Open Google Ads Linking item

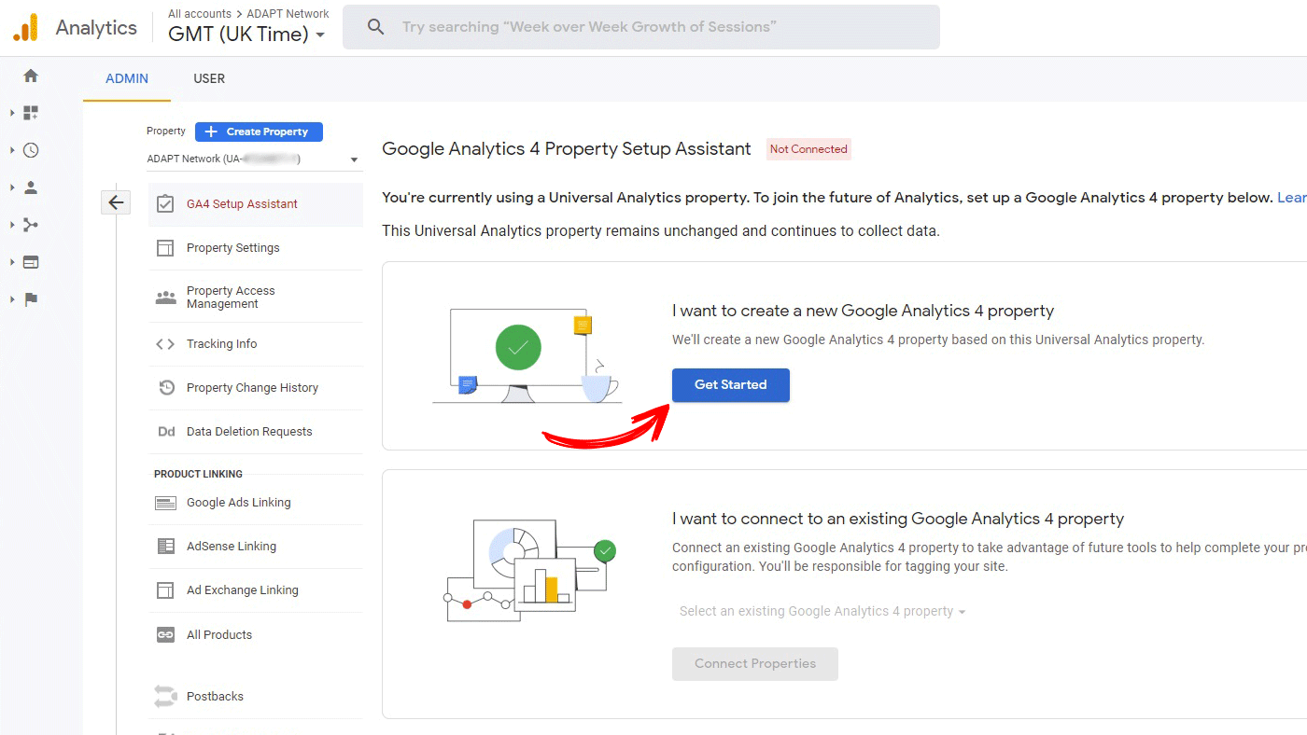coord(256,503)
